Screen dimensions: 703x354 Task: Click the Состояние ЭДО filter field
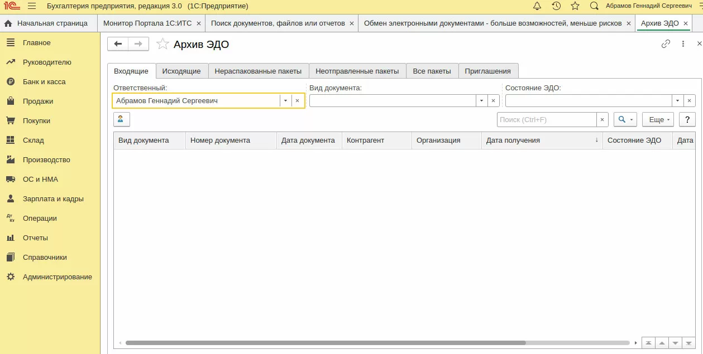(x=589, y=101)
